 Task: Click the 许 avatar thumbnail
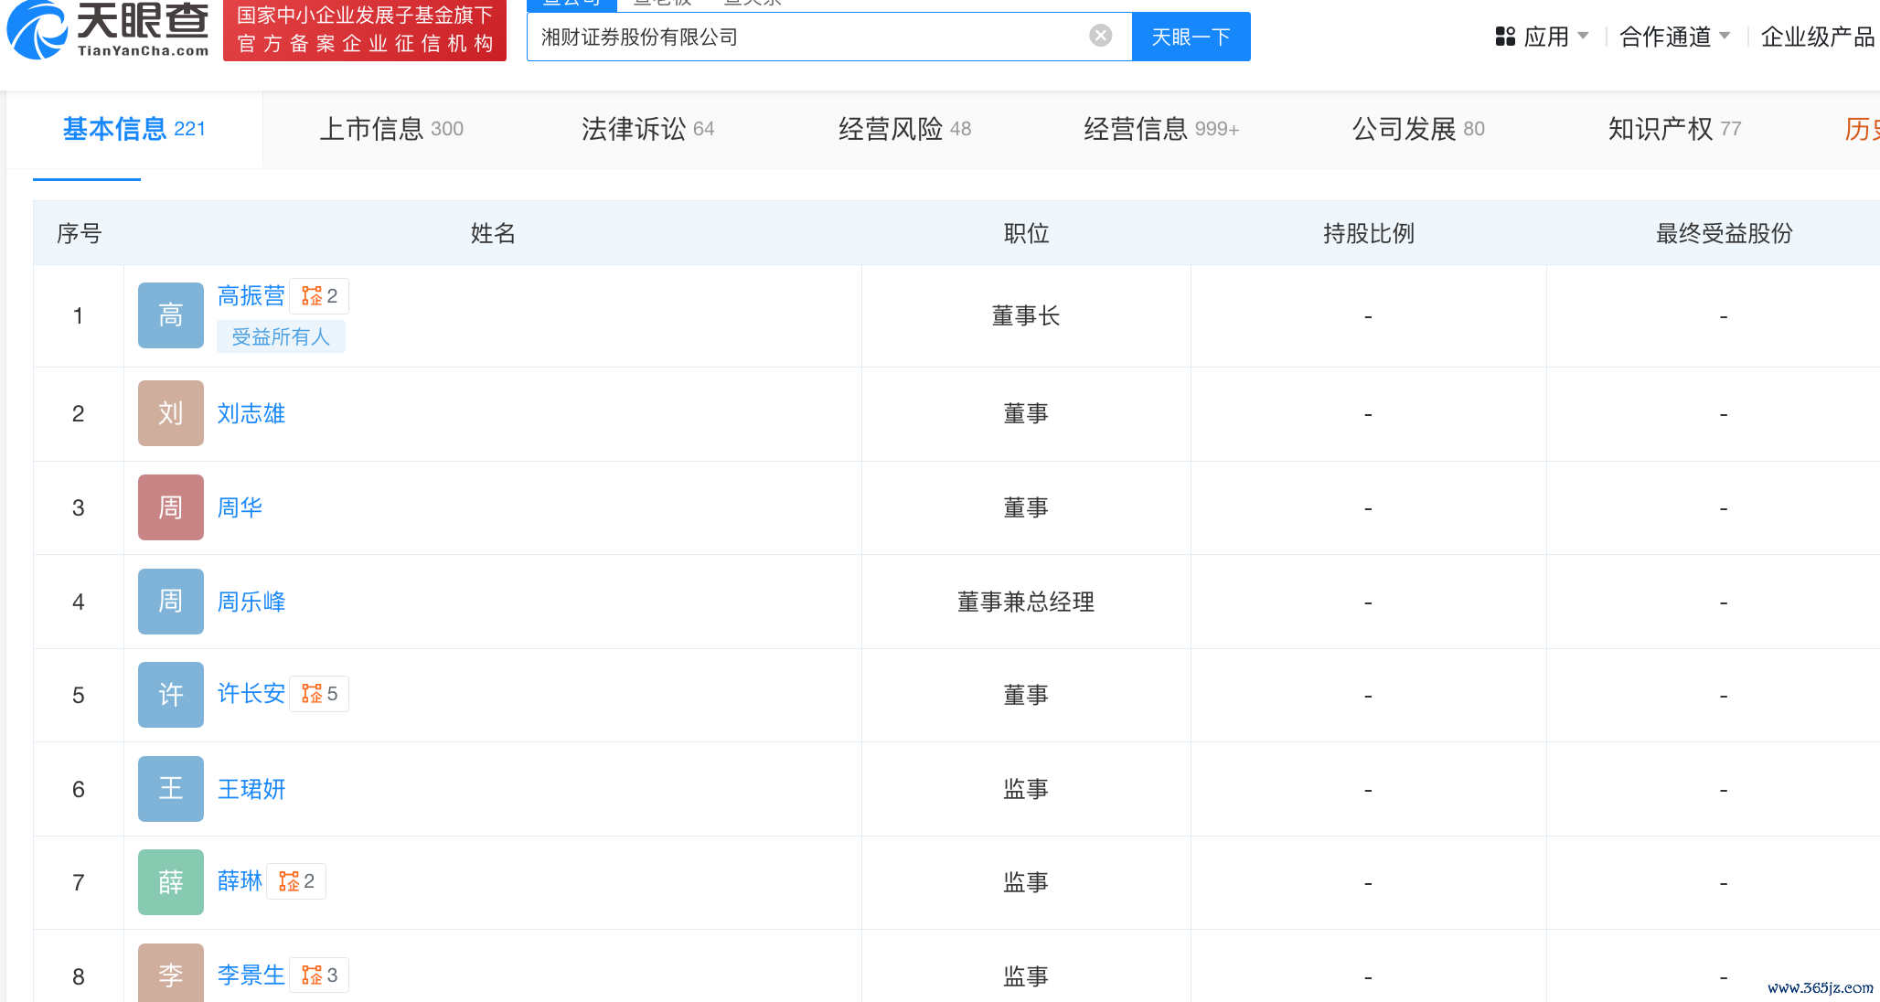171,695
